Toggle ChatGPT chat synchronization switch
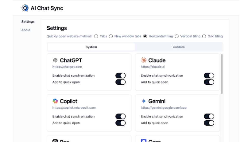This screenshot has width=252, height=142. 120,76
